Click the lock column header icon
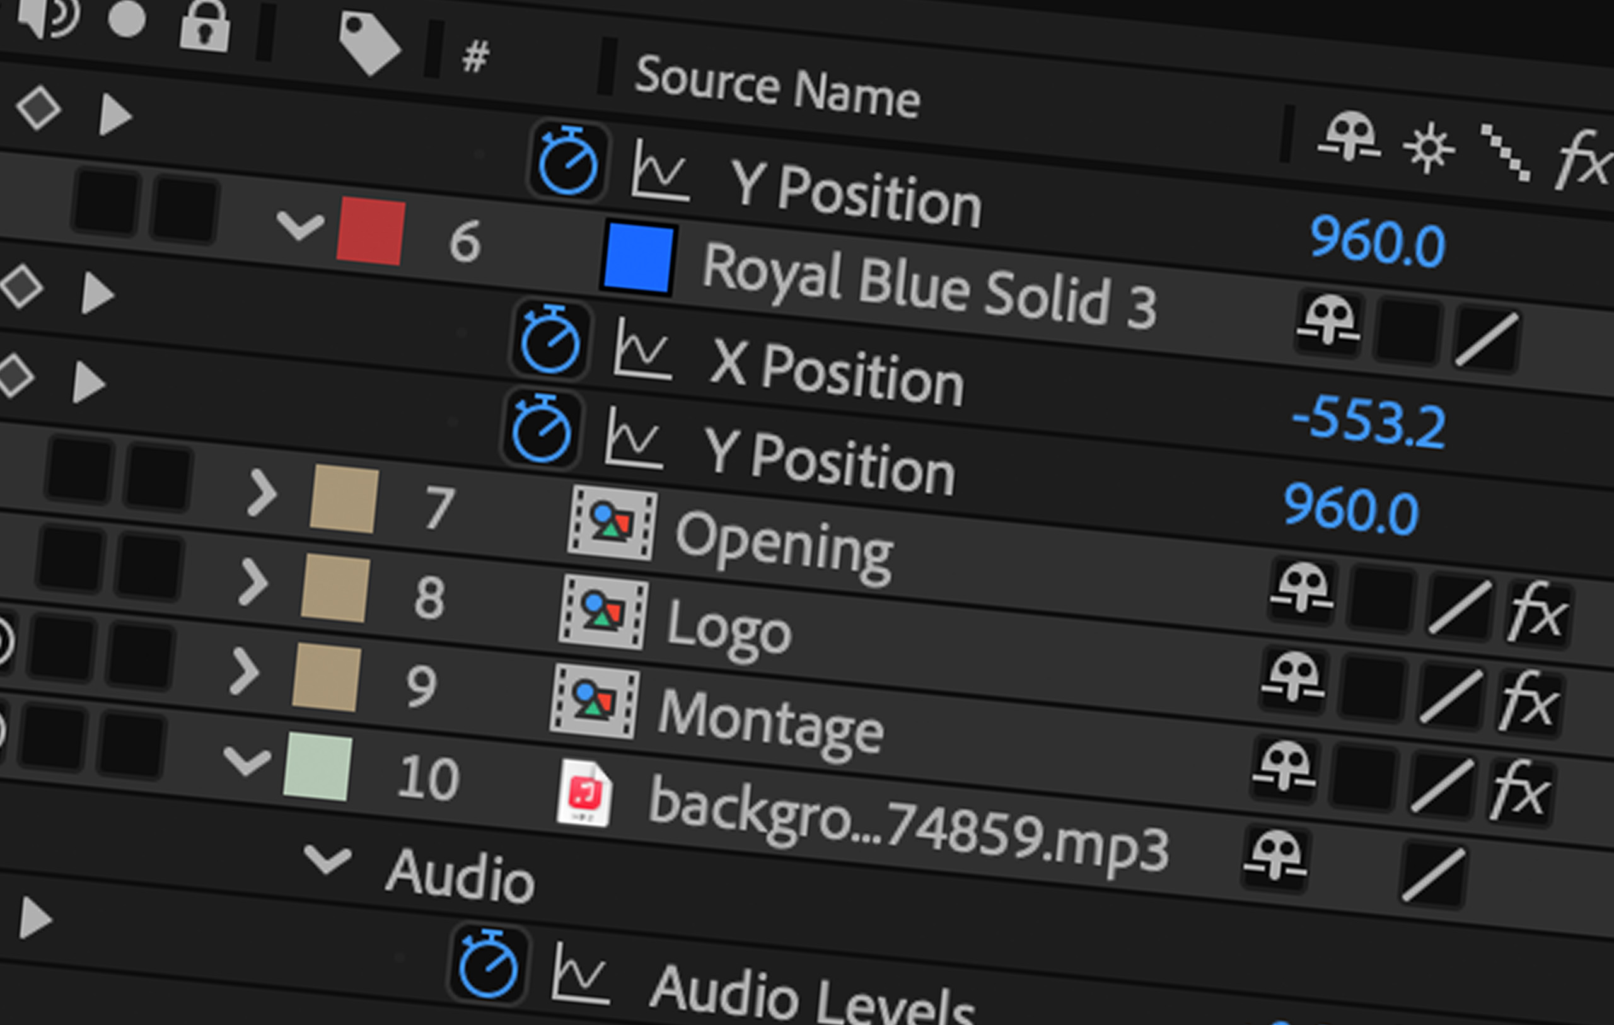Screen dimensions: 1614x1025 click(x=205, y=27)
